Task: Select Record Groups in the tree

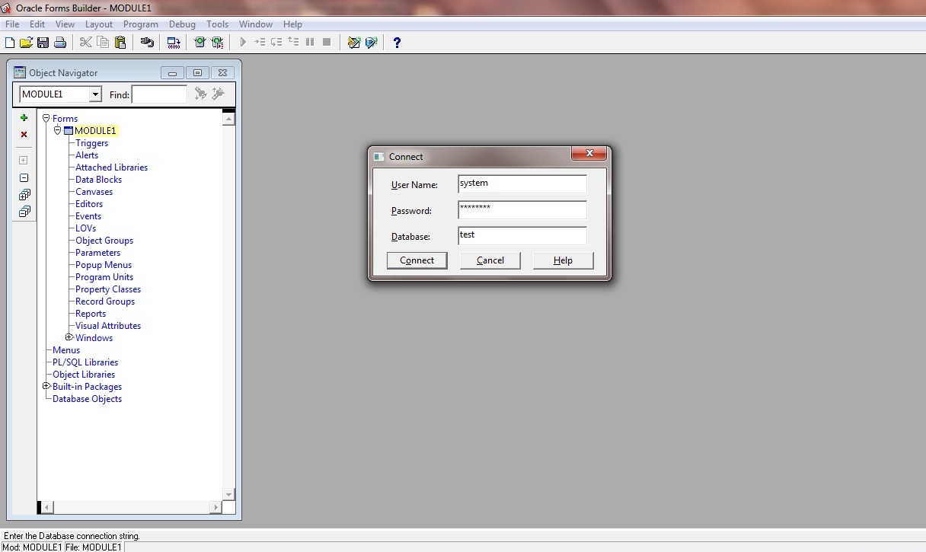Action: 105,302
